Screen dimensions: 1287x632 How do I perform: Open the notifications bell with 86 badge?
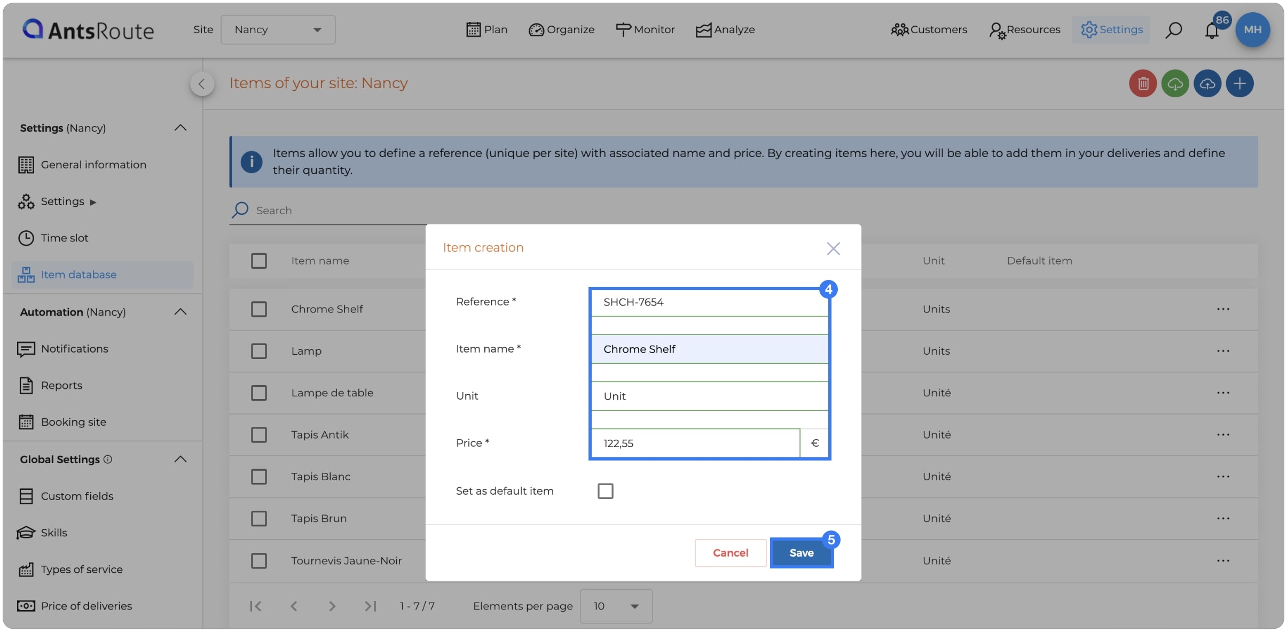(x=1212, y=30)
